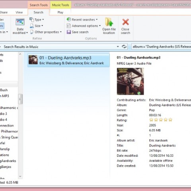Click the Length value 00:03:16

(x=155, y=115)
